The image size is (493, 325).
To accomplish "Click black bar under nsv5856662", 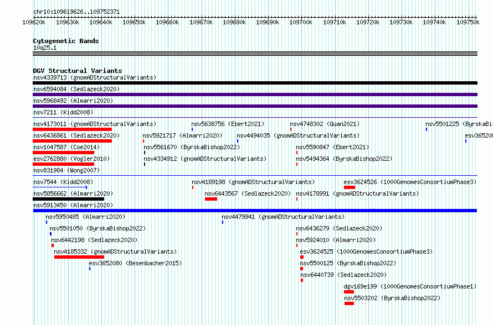I will coord(68,199).
